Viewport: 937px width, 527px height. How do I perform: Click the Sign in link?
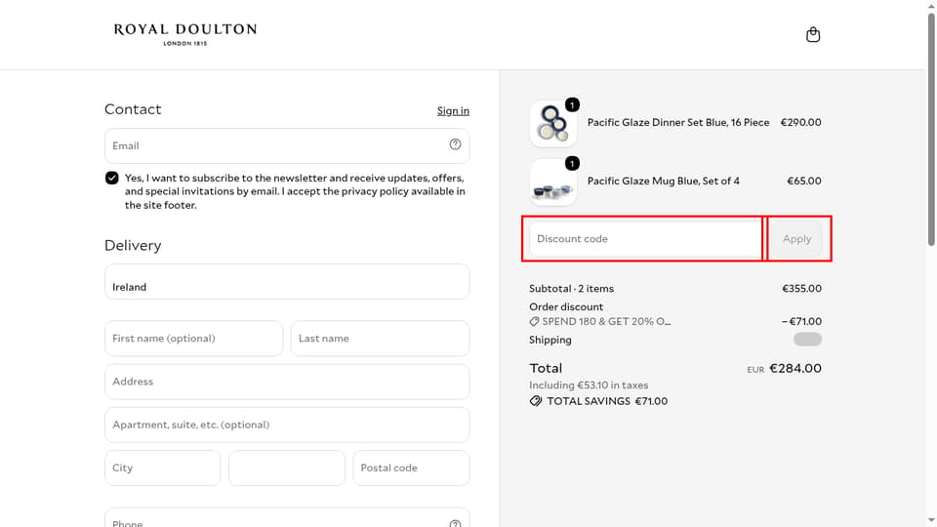pyautogui.click(x=453, y=110)
